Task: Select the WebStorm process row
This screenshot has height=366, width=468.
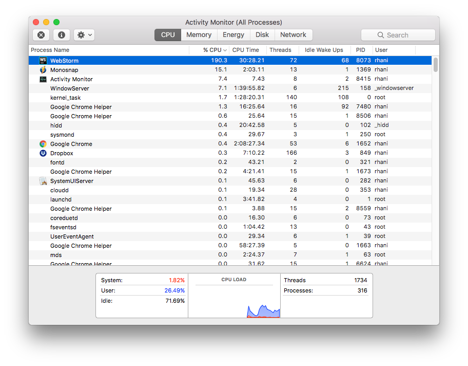Action: click(x=230, y=61)
